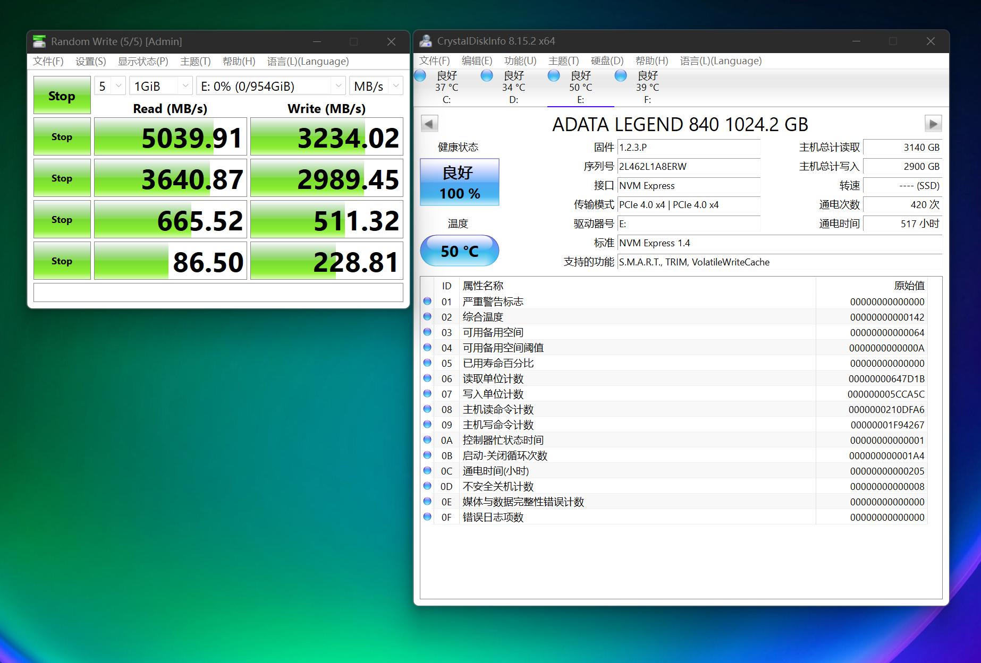The height and width of the screenshot is (663, 981).
Task: Click the CrystalDiskInfo app icon in title bar
Action: click(x=425, y=41)
